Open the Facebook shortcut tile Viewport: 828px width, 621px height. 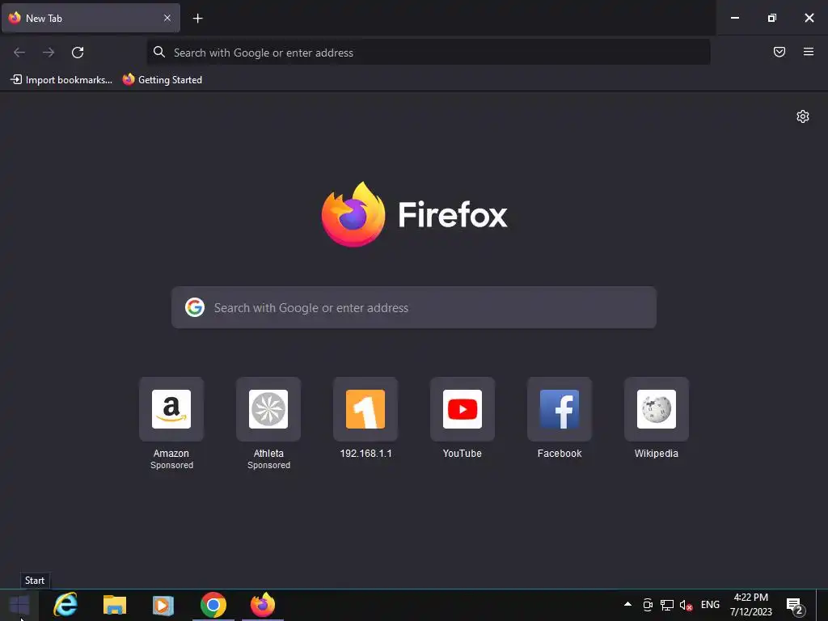point(560,409)
